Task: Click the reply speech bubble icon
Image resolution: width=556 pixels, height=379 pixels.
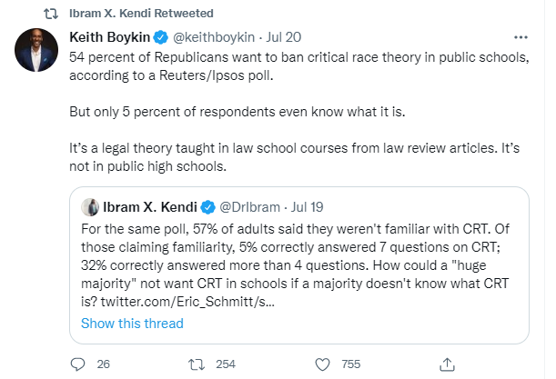Action: pyautogui.click(x=78, y=364)
